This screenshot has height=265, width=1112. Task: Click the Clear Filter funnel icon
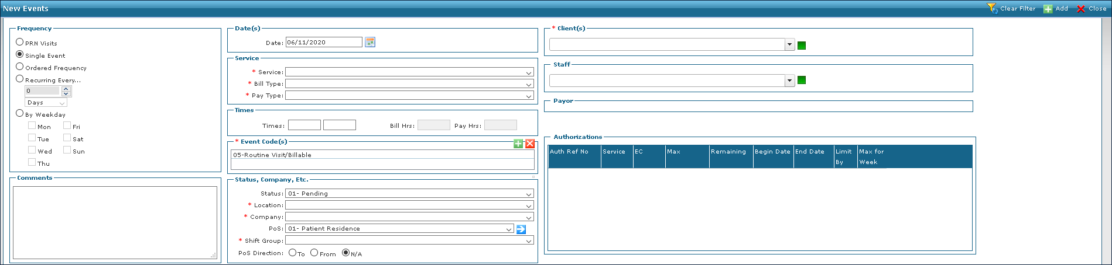click(x=992, y=8)
